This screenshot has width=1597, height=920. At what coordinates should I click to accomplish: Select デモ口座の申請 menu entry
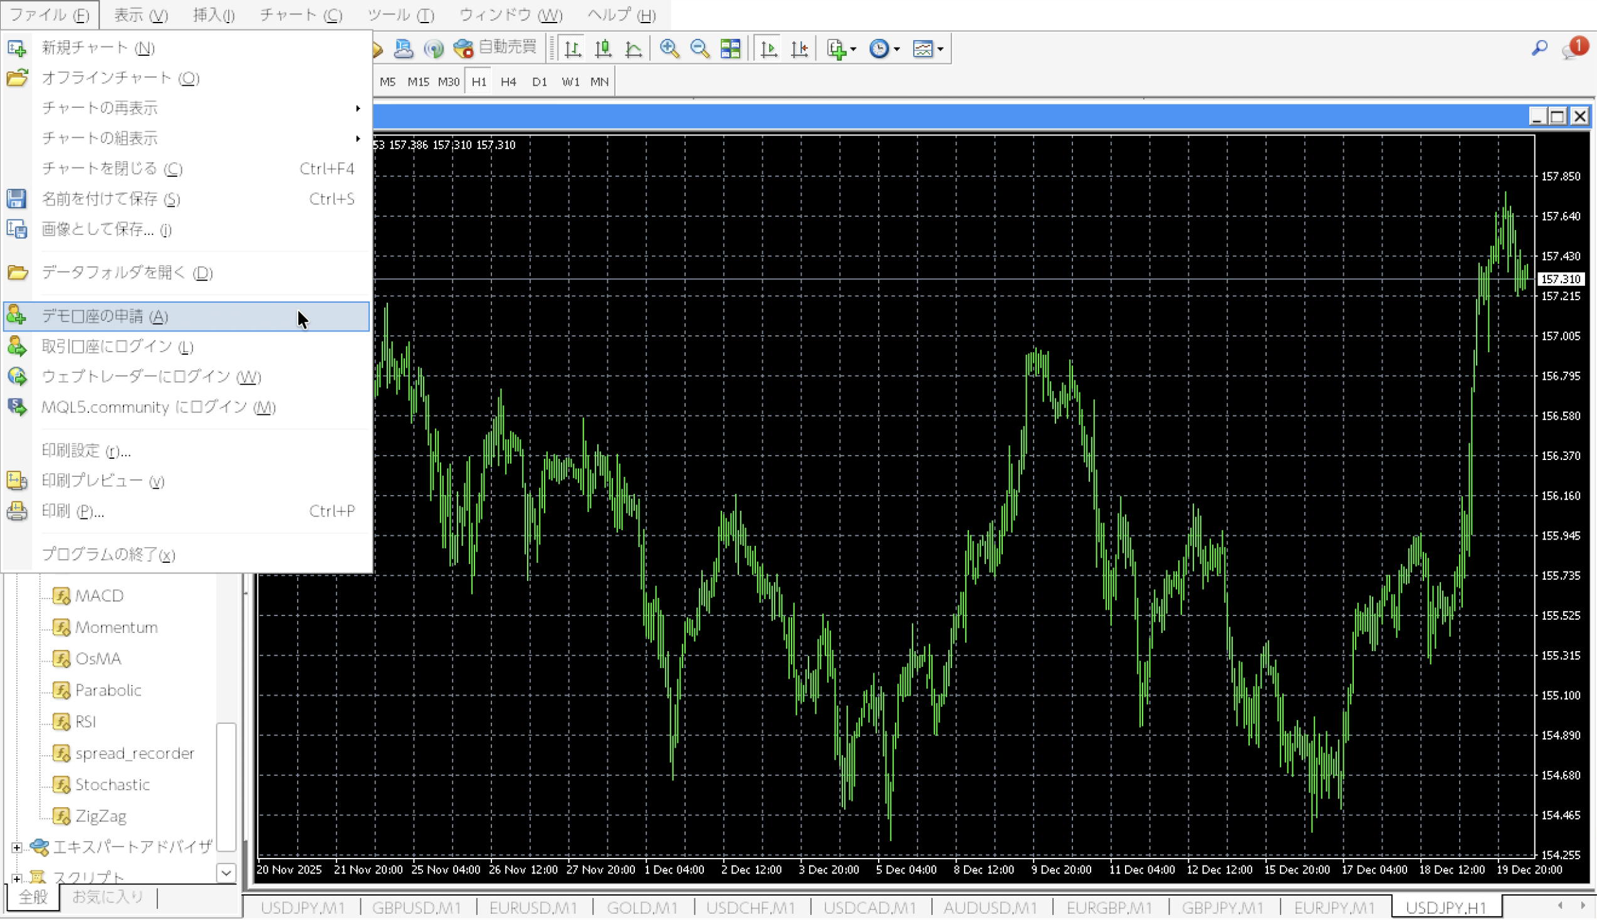point(105,316)
